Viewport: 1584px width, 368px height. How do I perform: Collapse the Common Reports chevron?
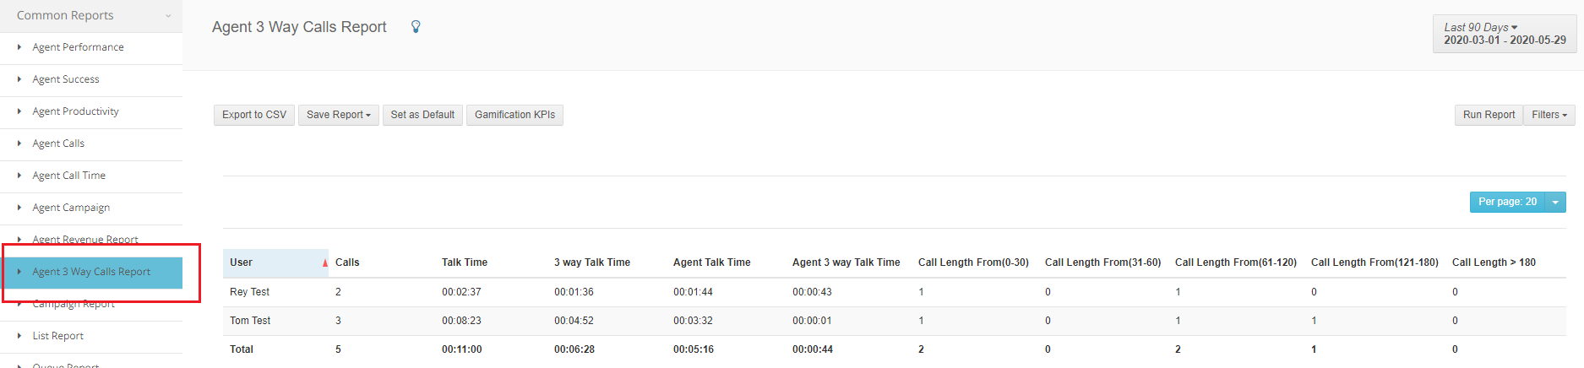[168, 16]
